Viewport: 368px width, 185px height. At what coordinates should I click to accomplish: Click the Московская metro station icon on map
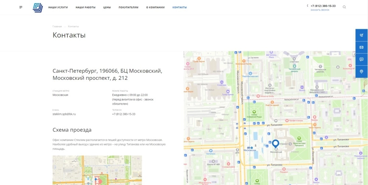tap(248, 148)
